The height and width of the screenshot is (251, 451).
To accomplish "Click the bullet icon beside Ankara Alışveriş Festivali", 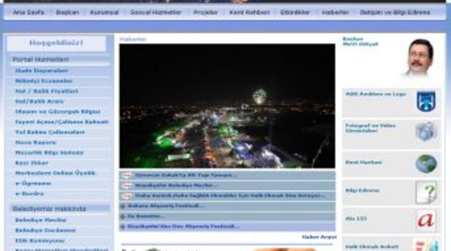I will [123, 206].
